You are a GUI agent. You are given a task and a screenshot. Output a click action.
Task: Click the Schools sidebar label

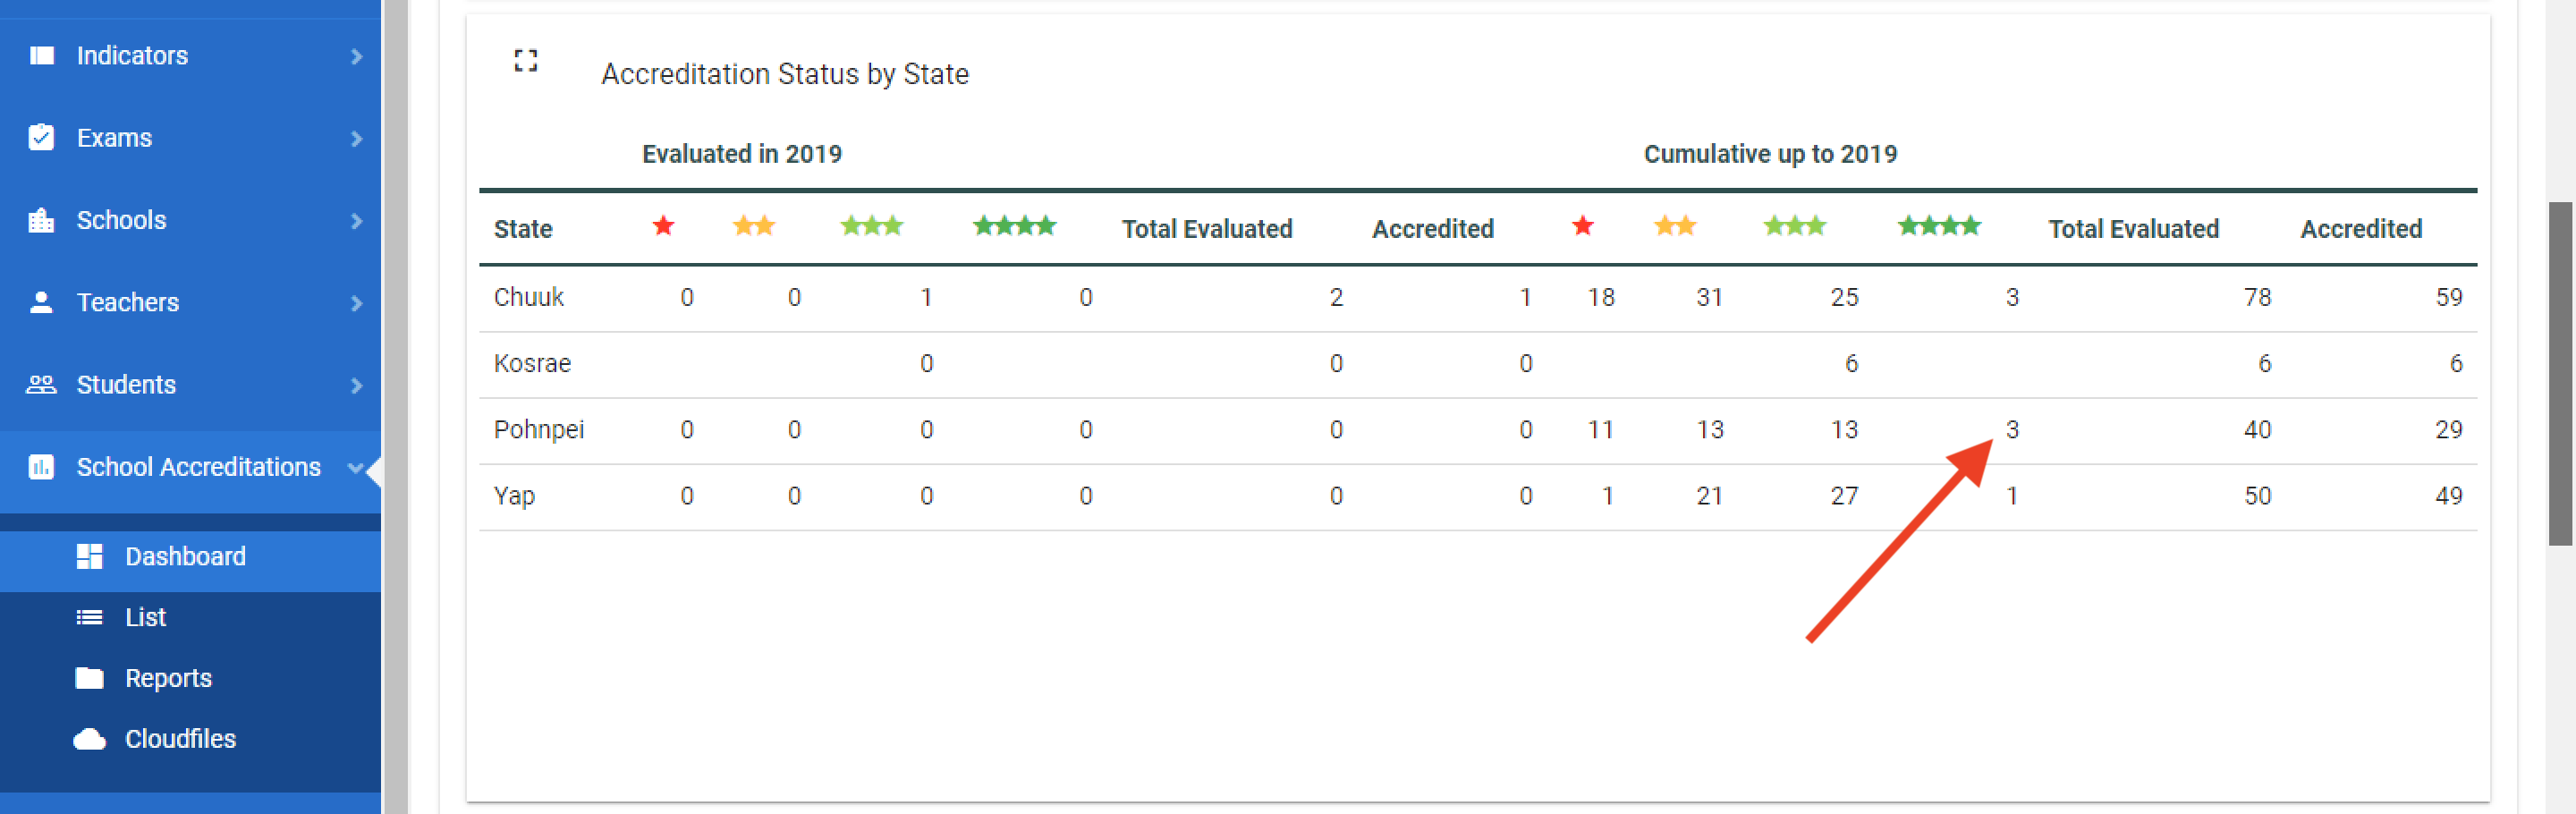(x=121, y=220)
